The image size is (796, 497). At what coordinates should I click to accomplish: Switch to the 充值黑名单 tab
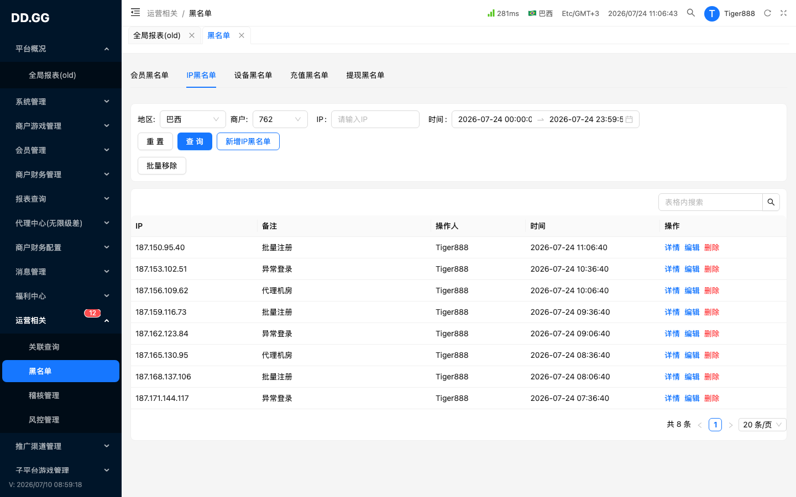309,75
